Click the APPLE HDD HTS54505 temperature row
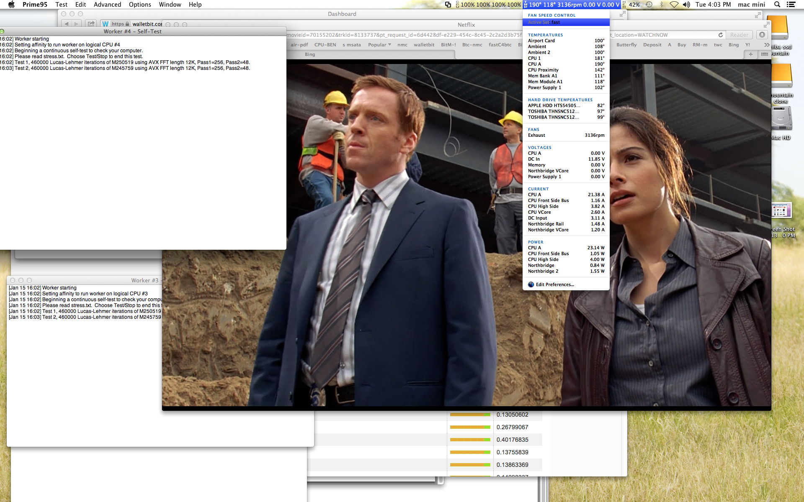The height and width of the screenshot is (502, 804). point(566,105)
